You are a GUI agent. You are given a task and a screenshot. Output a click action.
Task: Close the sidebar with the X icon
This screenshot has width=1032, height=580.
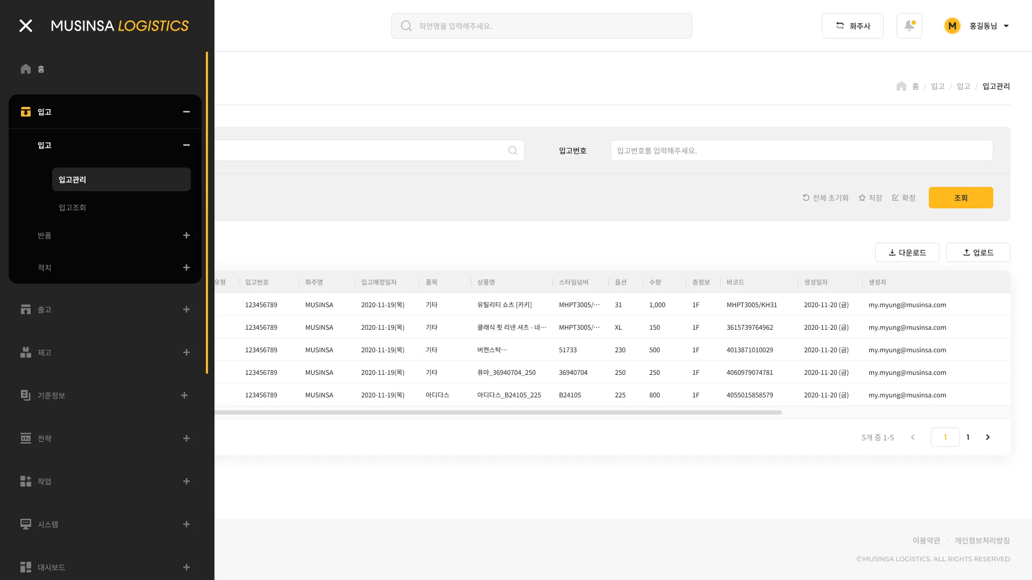26,26
